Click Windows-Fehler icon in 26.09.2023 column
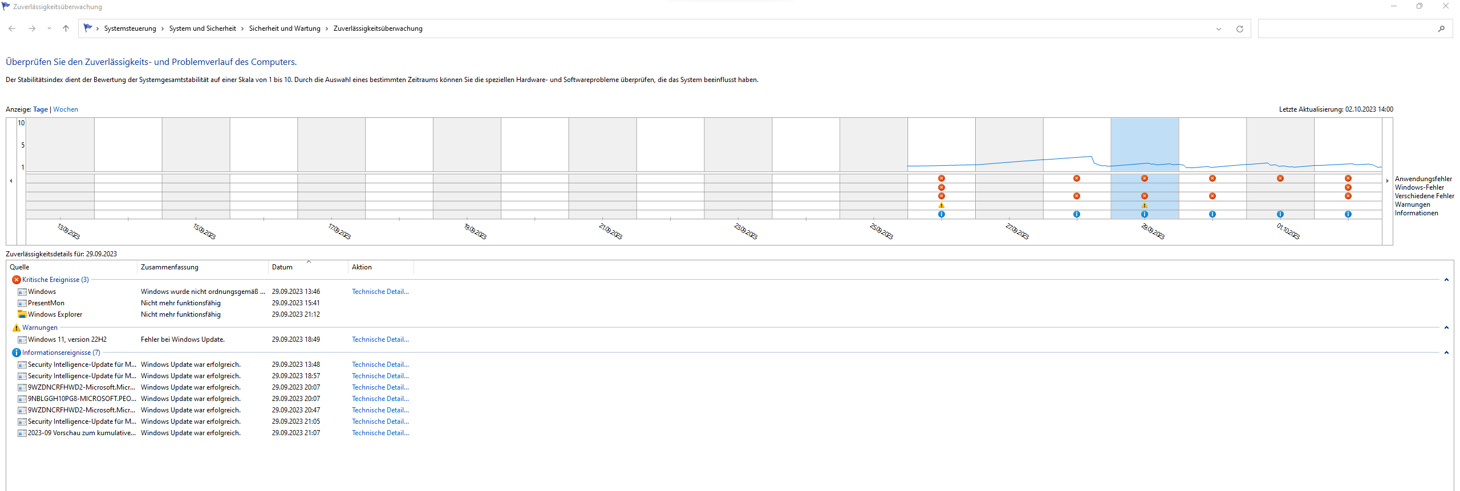 coord(942,187)
